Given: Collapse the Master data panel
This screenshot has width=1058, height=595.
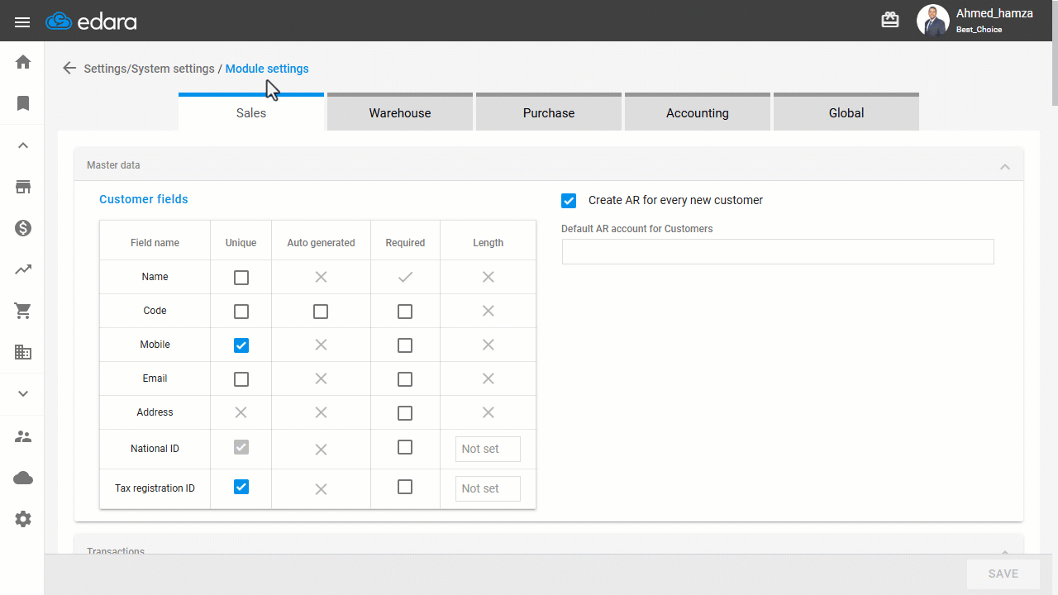Looking at the screenshot, I should pyautogui.click(x=1005, y=166).
